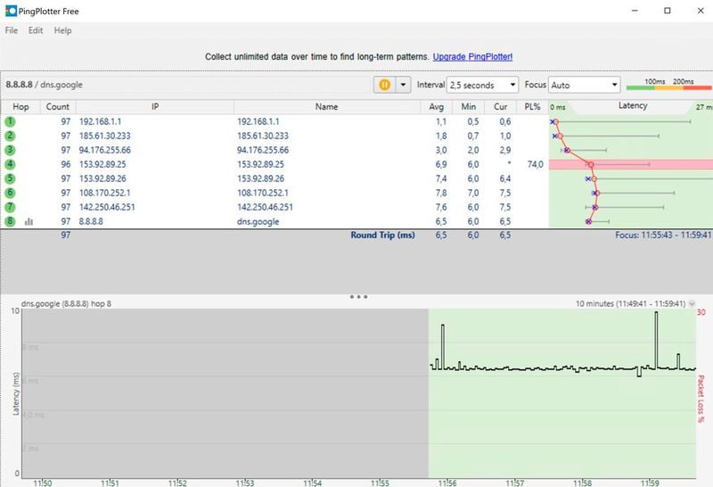
Task: Toggle the timeline graph icon on hop 8
Action: [29, 222]
